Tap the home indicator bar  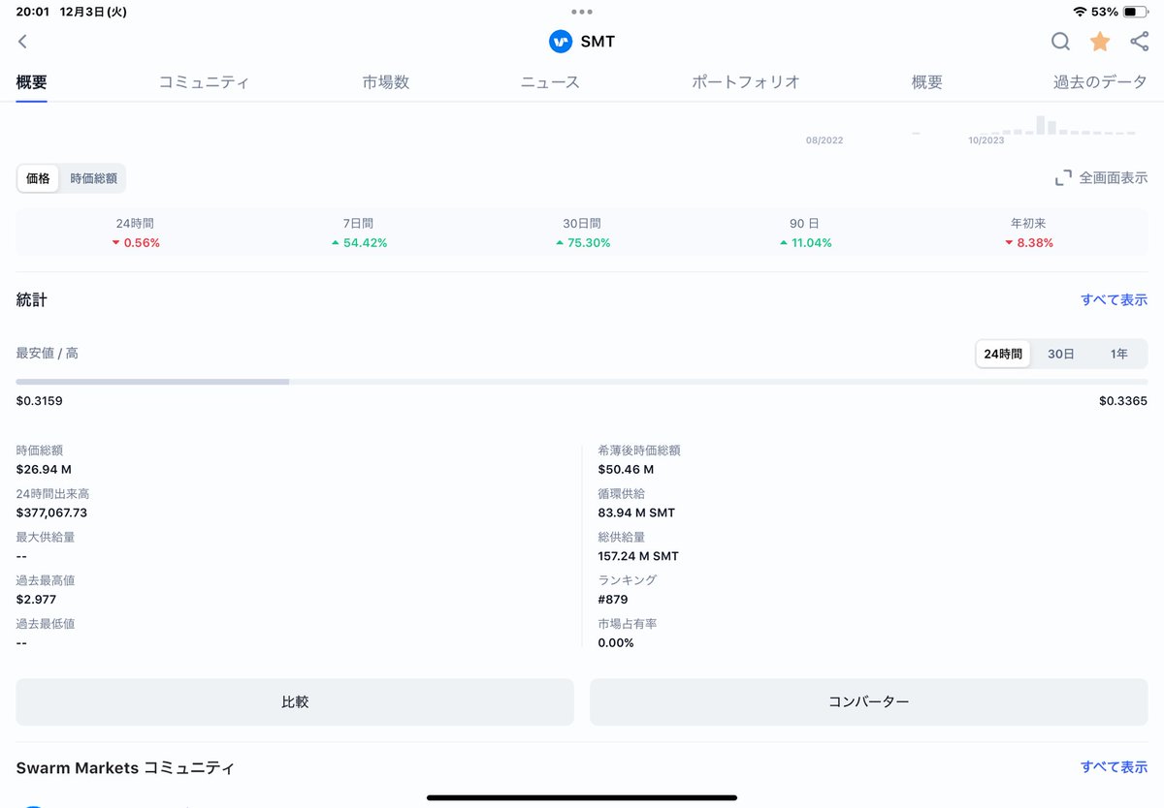[582, 797]
